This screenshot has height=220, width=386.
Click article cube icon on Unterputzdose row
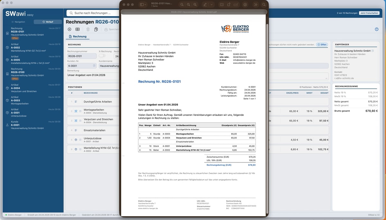point(76,140)
